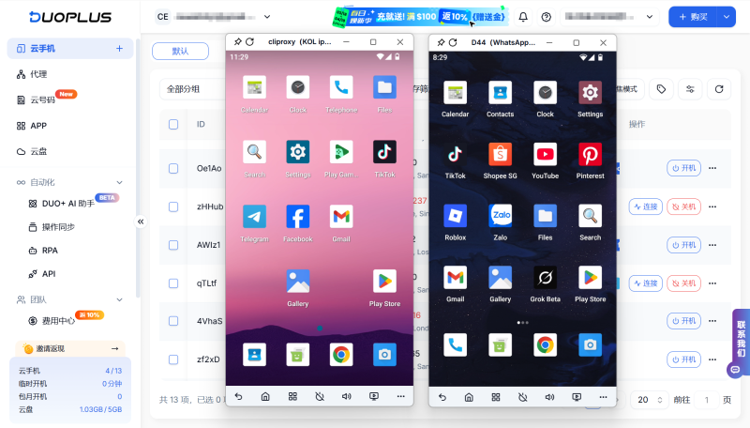The height and width of the screenshot is (428, 750).
Task: Change the 20 per page selector
Action: click(x=649, y=400)
